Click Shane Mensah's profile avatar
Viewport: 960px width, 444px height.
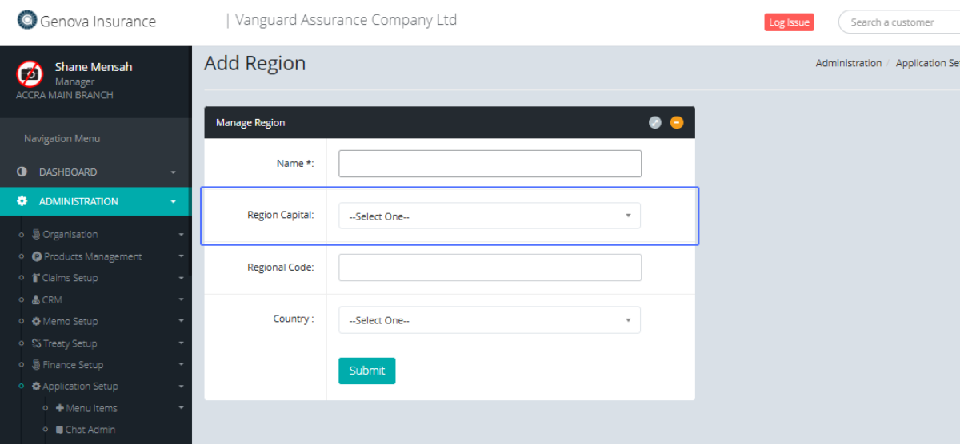pos(30,74)
